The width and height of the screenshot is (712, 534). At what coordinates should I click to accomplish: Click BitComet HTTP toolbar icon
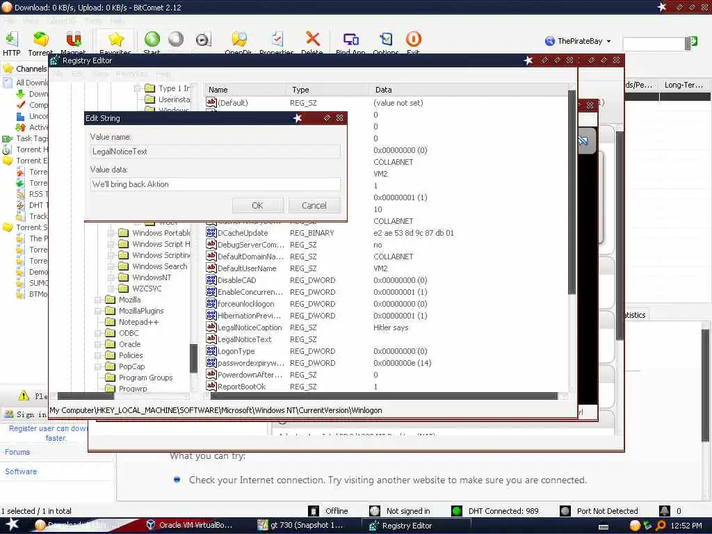(11, 40)
